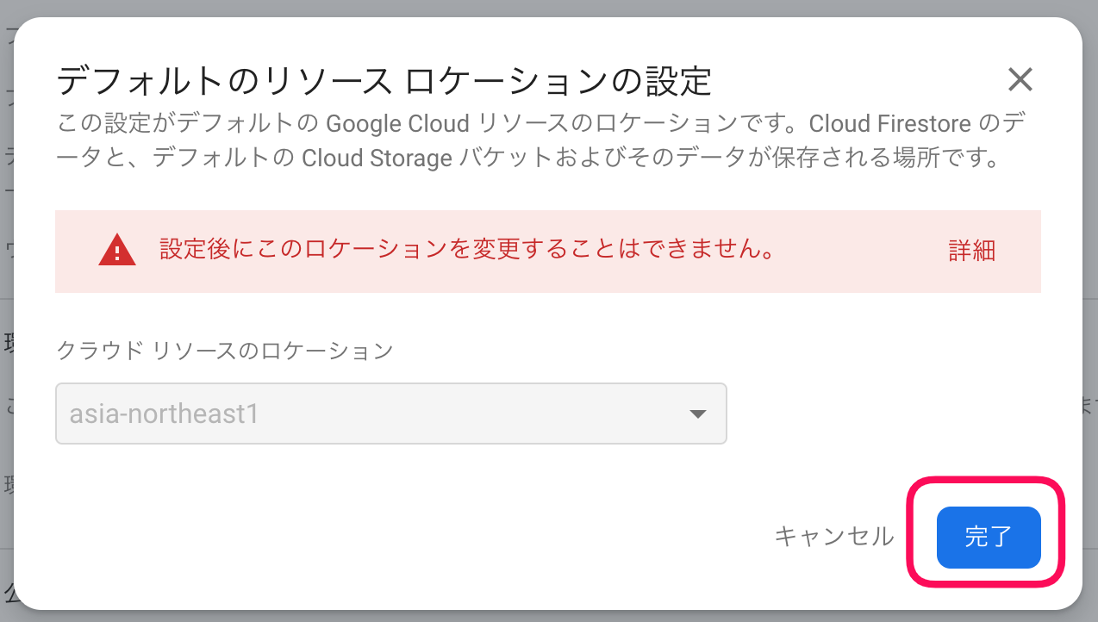Click the Cloud Firestore text in the description
Viewport: 1098px width, 622px height.
pyautogui.click(x=890, y=124)
